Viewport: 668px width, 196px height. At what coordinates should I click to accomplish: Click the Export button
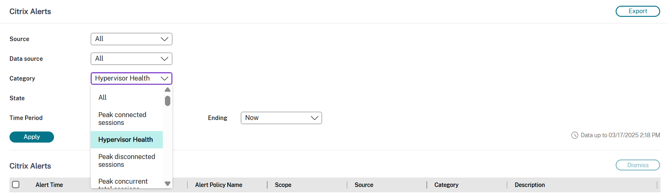(637, 12)
